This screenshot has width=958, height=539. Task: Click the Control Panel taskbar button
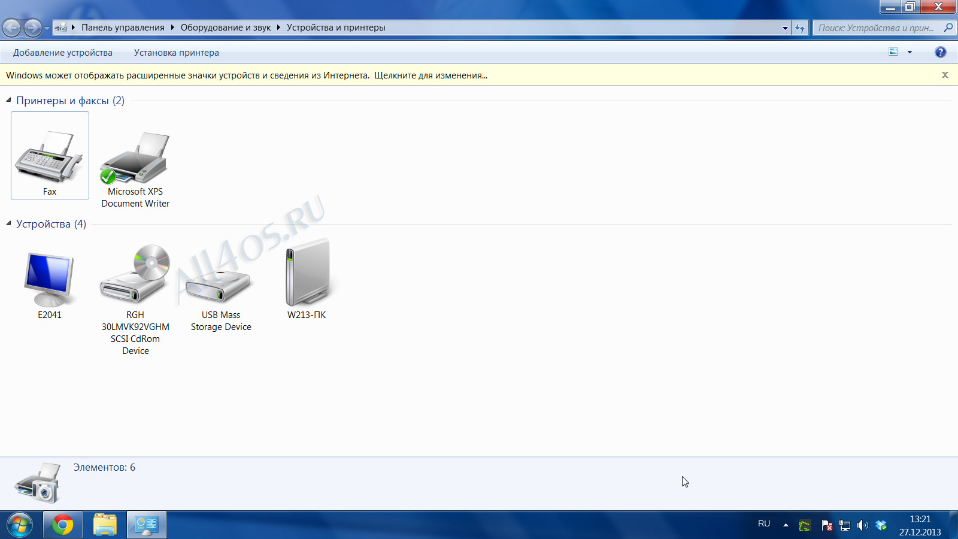pyautogui.click(x=147, y=525)
